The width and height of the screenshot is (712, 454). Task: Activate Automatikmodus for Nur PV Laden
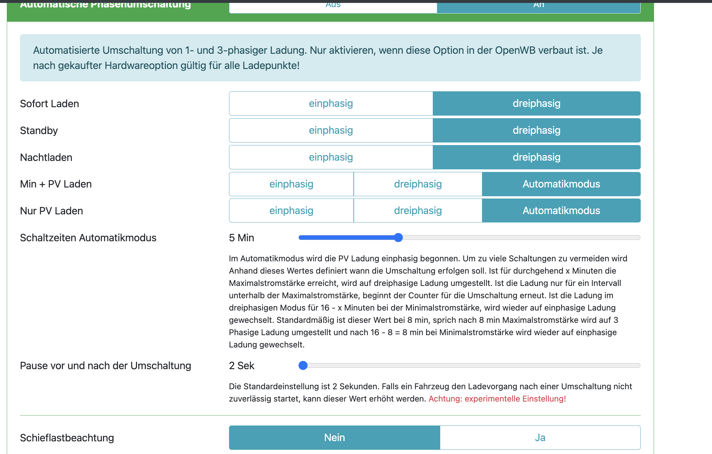(x=561, y=211)
